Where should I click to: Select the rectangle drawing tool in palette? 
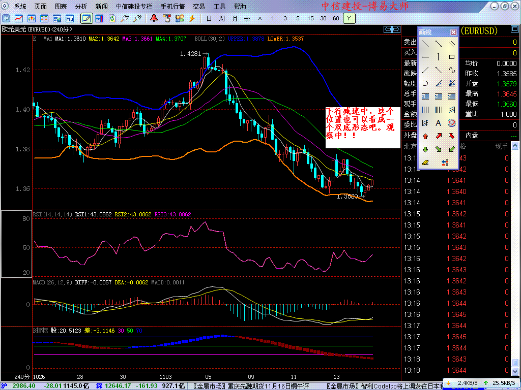[451, 57]
